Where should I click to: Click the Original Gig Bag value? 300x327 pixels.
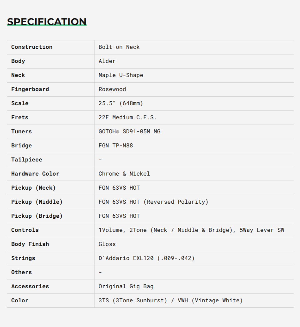[126, 286]
